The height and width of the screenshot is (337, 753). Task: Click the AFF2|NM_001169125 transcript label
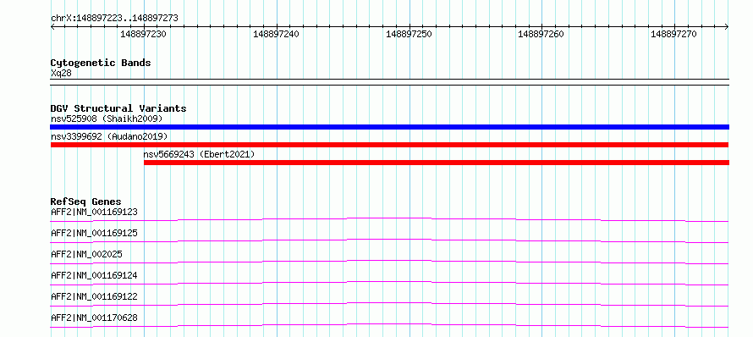94,233
